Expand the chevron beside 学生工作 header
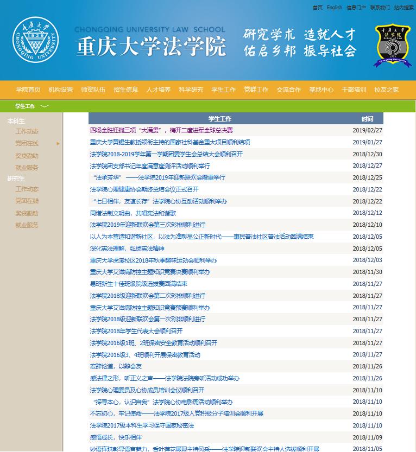The height and width of the screenshot is (452, 416). point(45,106)
